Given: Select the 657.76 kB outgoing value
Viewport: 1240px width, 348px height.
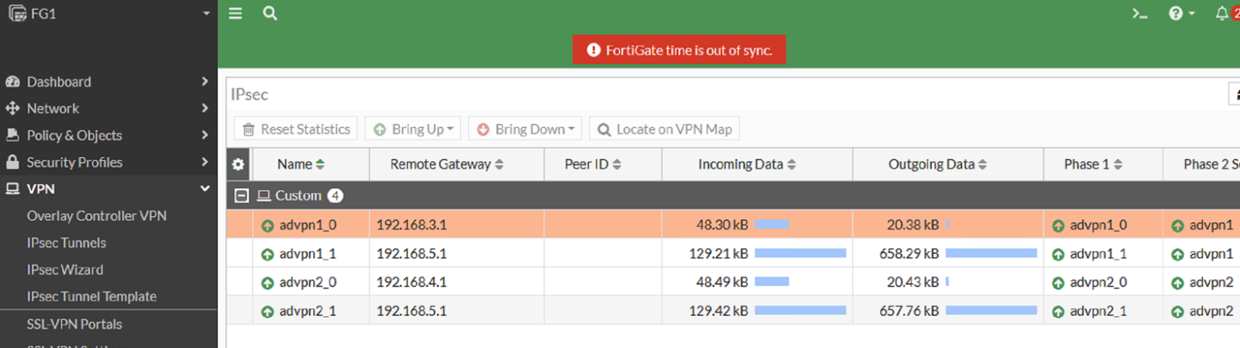Looking at the screenshot, I should point(909,311).
